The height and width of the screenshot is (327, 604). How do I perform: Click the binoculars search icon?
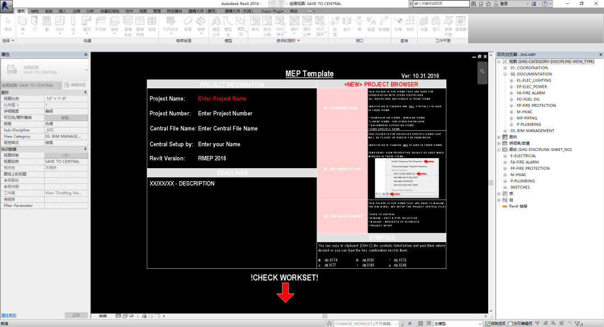[474, 4]
